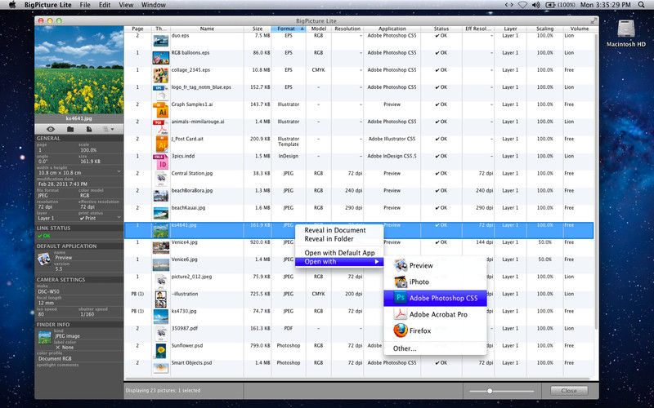The height and width of the screenshot is (408, 654).
Task: Sort by the Name column header
Action: (x=207, y=29)
